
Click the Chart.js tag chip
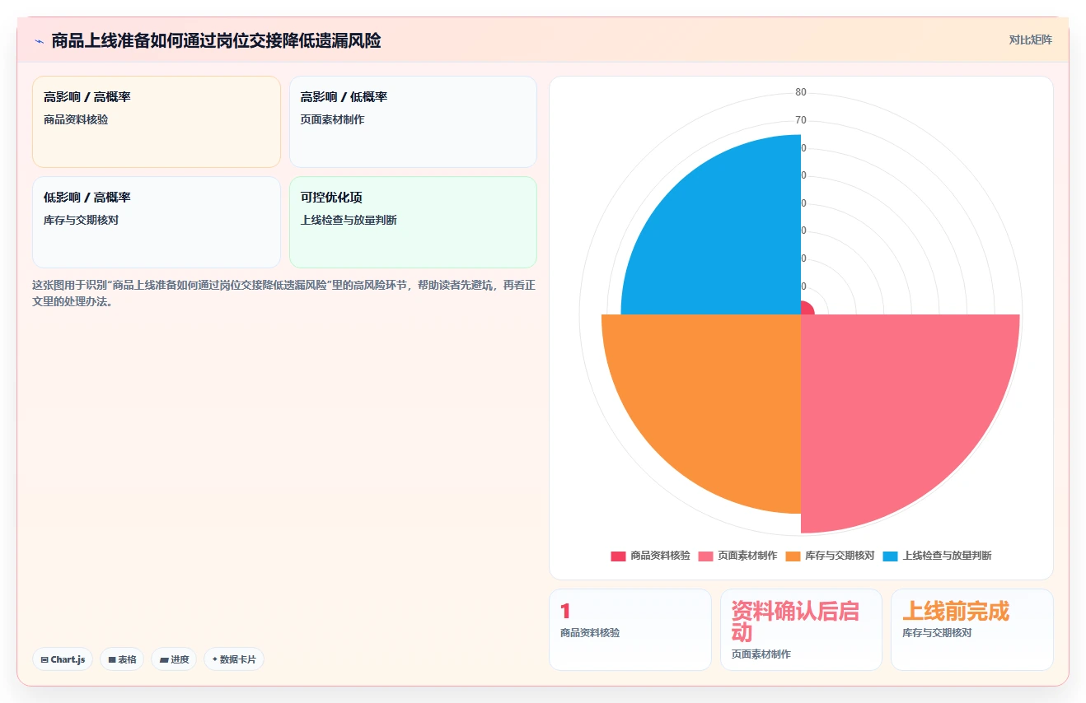(x=63, y=659)
